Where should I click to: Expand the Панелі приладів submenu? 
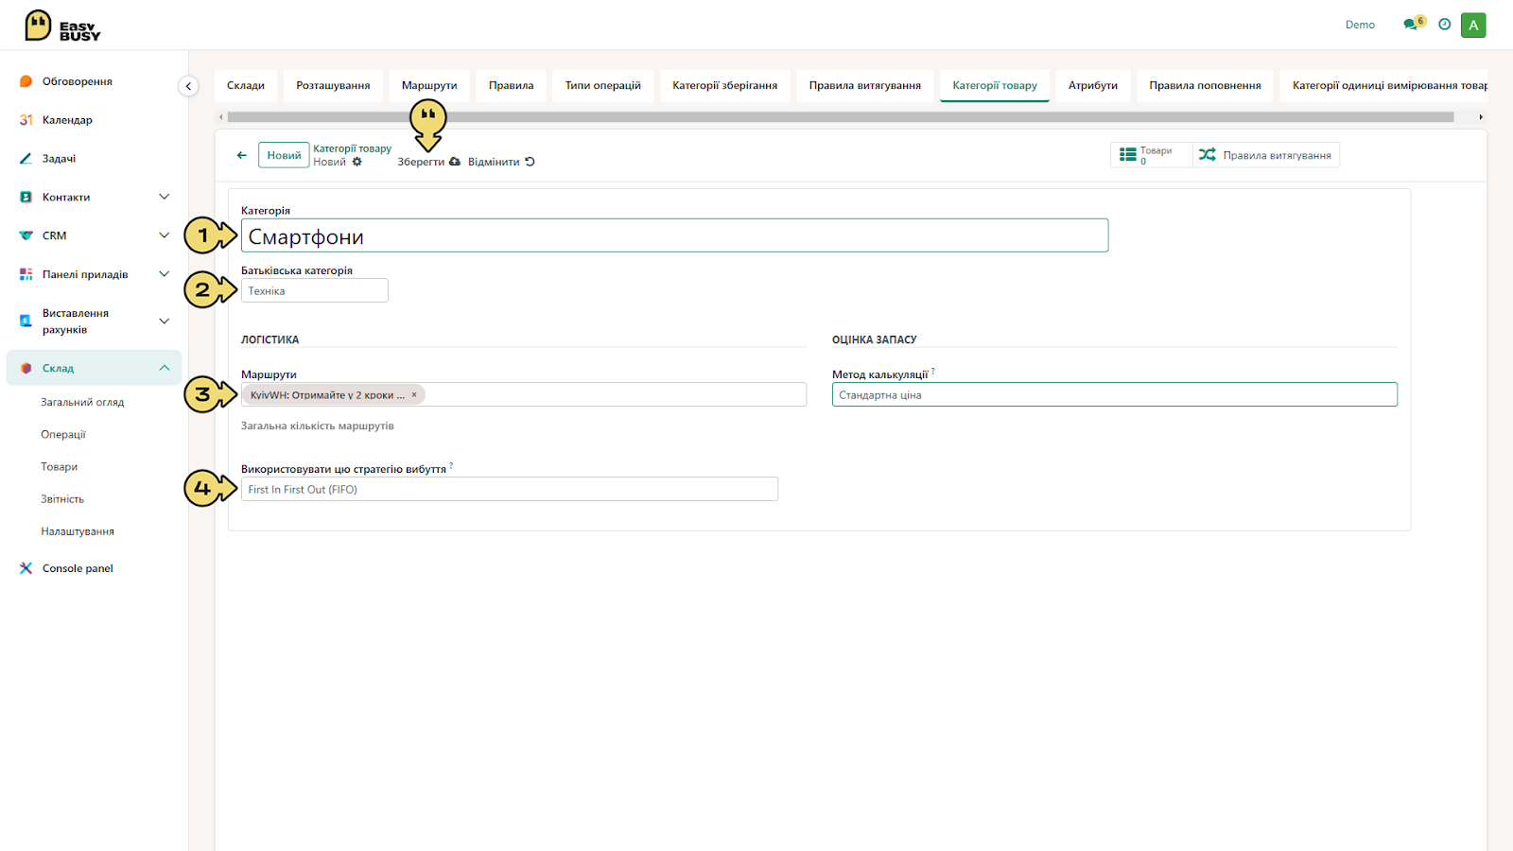pyautogui.click(x=165, y=274)
